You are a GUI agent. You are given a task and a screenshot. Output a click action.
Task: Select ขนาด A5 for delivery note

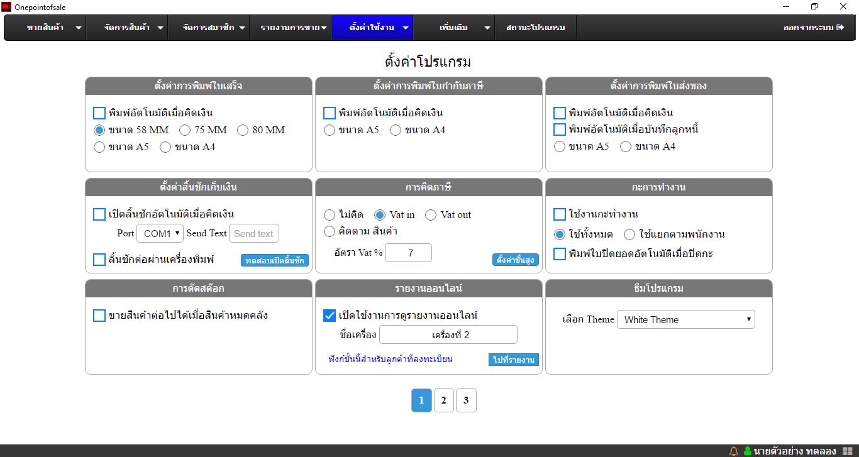click(560, 146)
